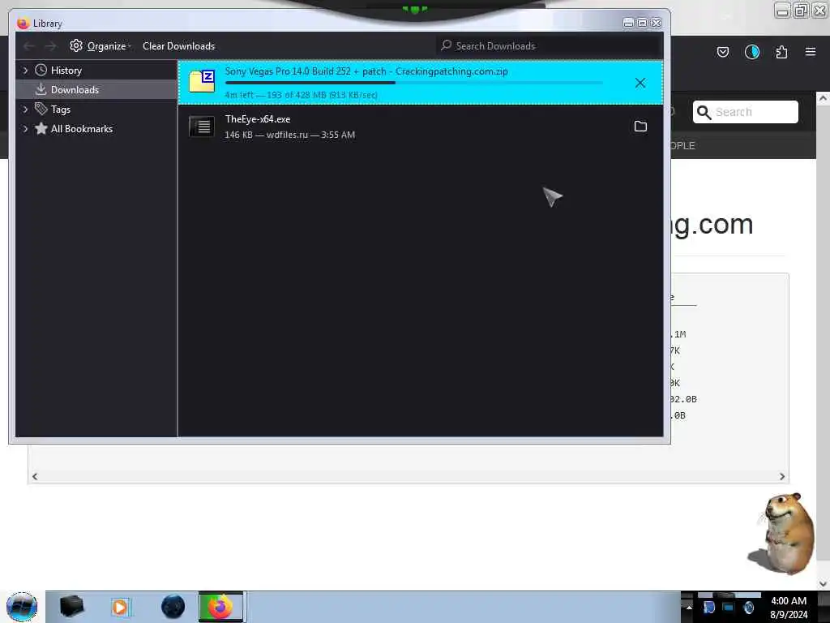Viewport: 830px width, 623px height.
Task: Expand the Tags tree node
Action: [25, 110]
